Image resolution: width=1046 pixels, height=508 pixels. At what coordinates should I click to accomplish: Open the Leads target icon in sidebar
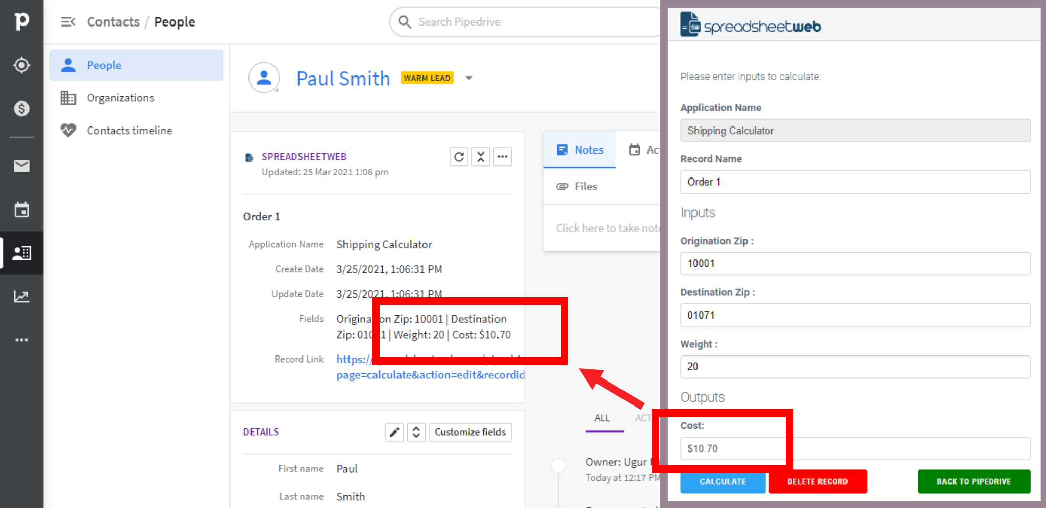pyautogui.click(x=21, y=65)
